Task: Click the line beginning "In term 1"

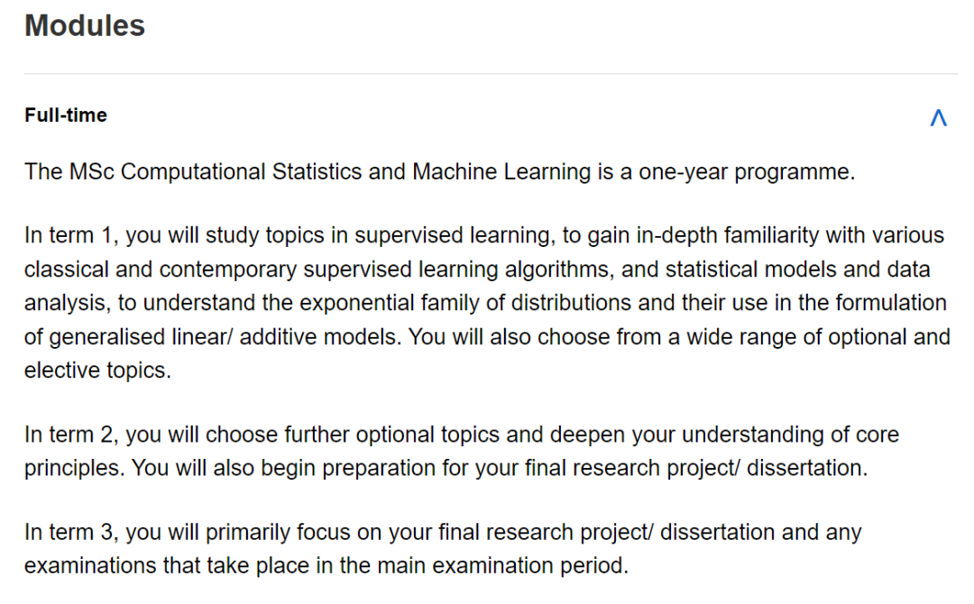Action: [x=484, y=236]
